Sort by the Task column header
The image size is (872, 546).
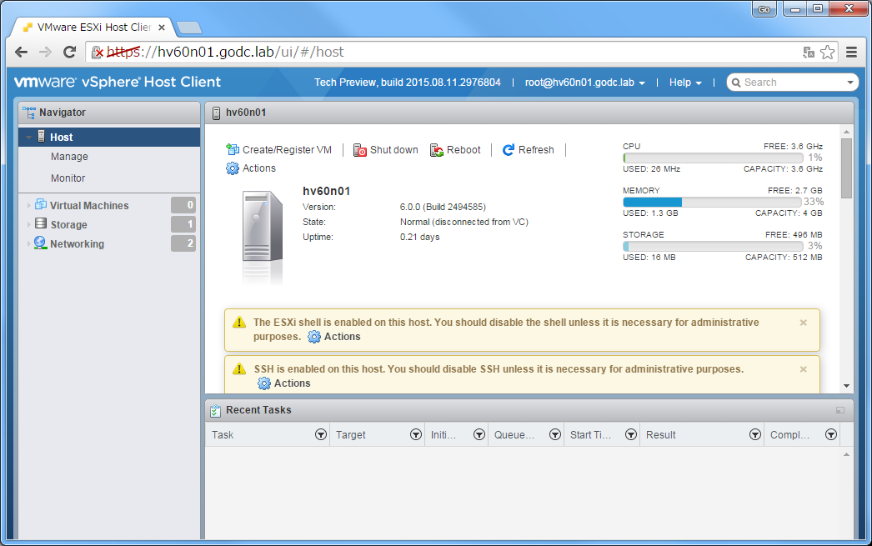click(223, 435)
